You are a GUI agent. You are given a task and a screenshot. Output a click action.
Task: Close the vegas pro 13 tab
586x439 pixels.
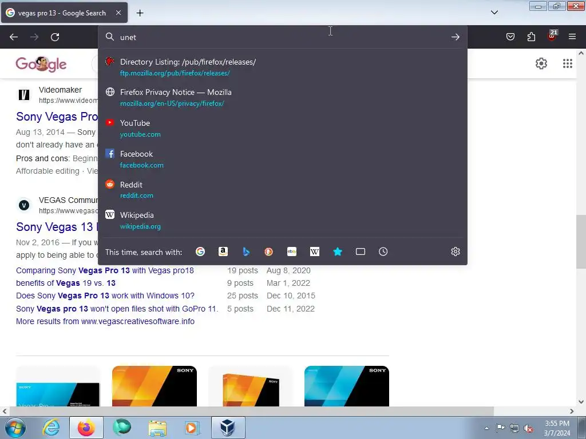(118, 13)
